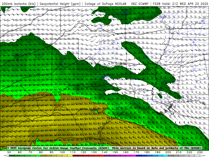Click the 60 value on the color scale
Viewport: 209px width, 157px height.
point(20,152)
